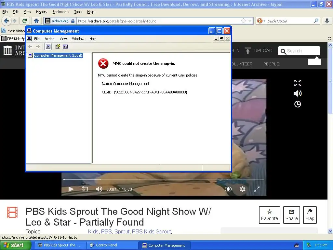Viewport: 333px width, 250px height.
Task: Flag this archive item
Action: click(x=310, y=215)
